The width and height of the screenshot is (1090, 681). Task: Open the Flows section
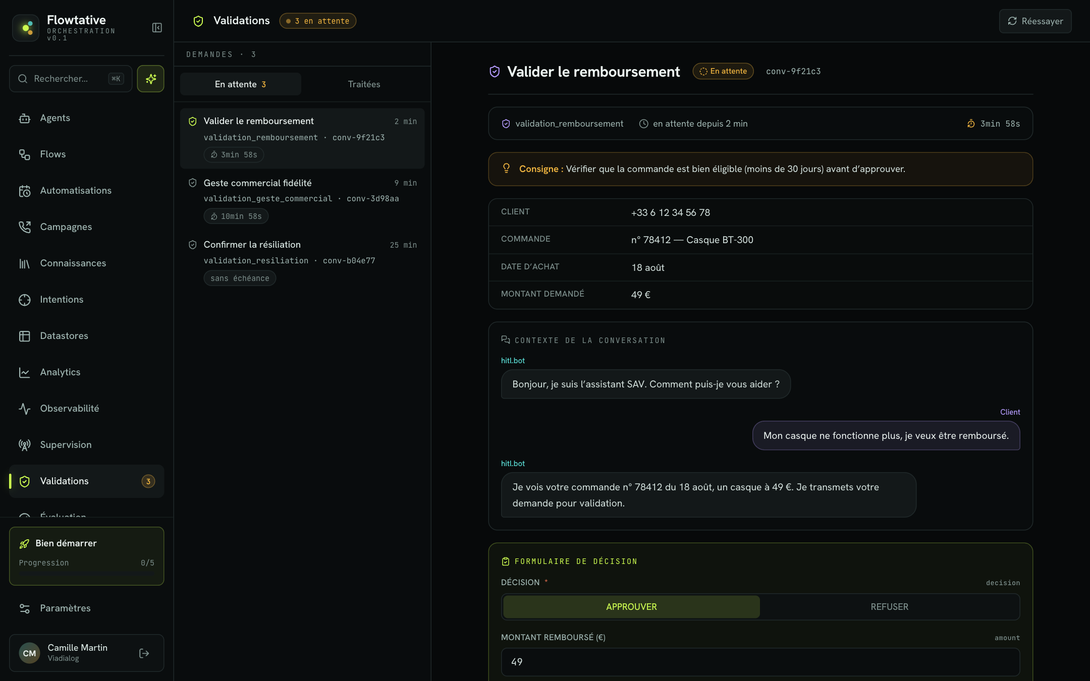click(x=86, y=154)
